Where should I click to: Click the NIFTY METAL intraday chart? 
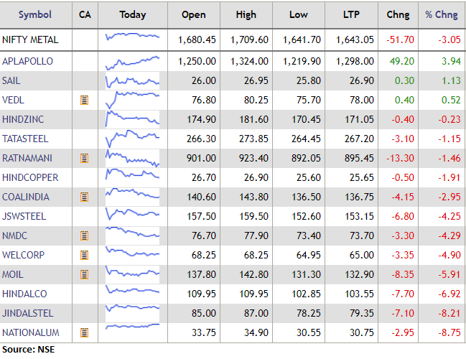132,39
